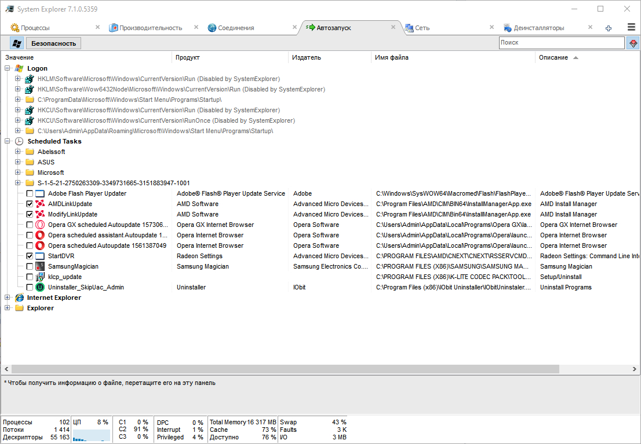Viewport: 641px width, 444px height.
Task: Select the C:\Users\Admin Startup folder entry
Action: pyautogui.click(x=155, y=131)
